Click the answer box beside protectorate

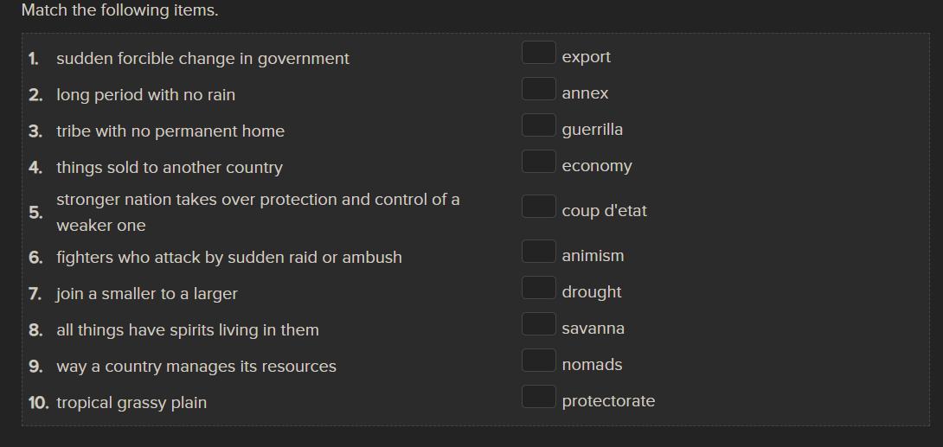[538, 397]
